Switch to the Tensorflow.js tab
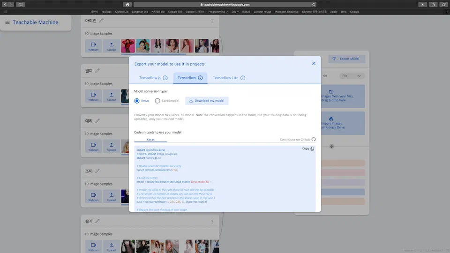 pos(150,78)
